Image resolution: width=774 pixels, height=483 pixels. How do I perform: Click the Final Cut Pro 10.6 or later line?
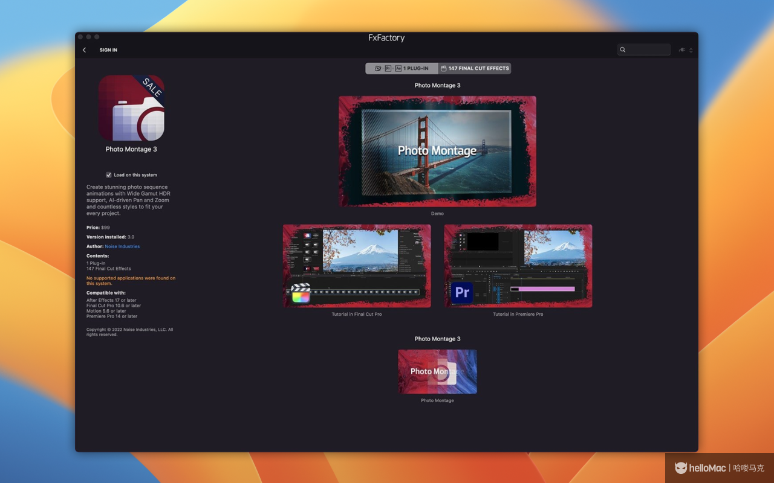tap(114, 305)
